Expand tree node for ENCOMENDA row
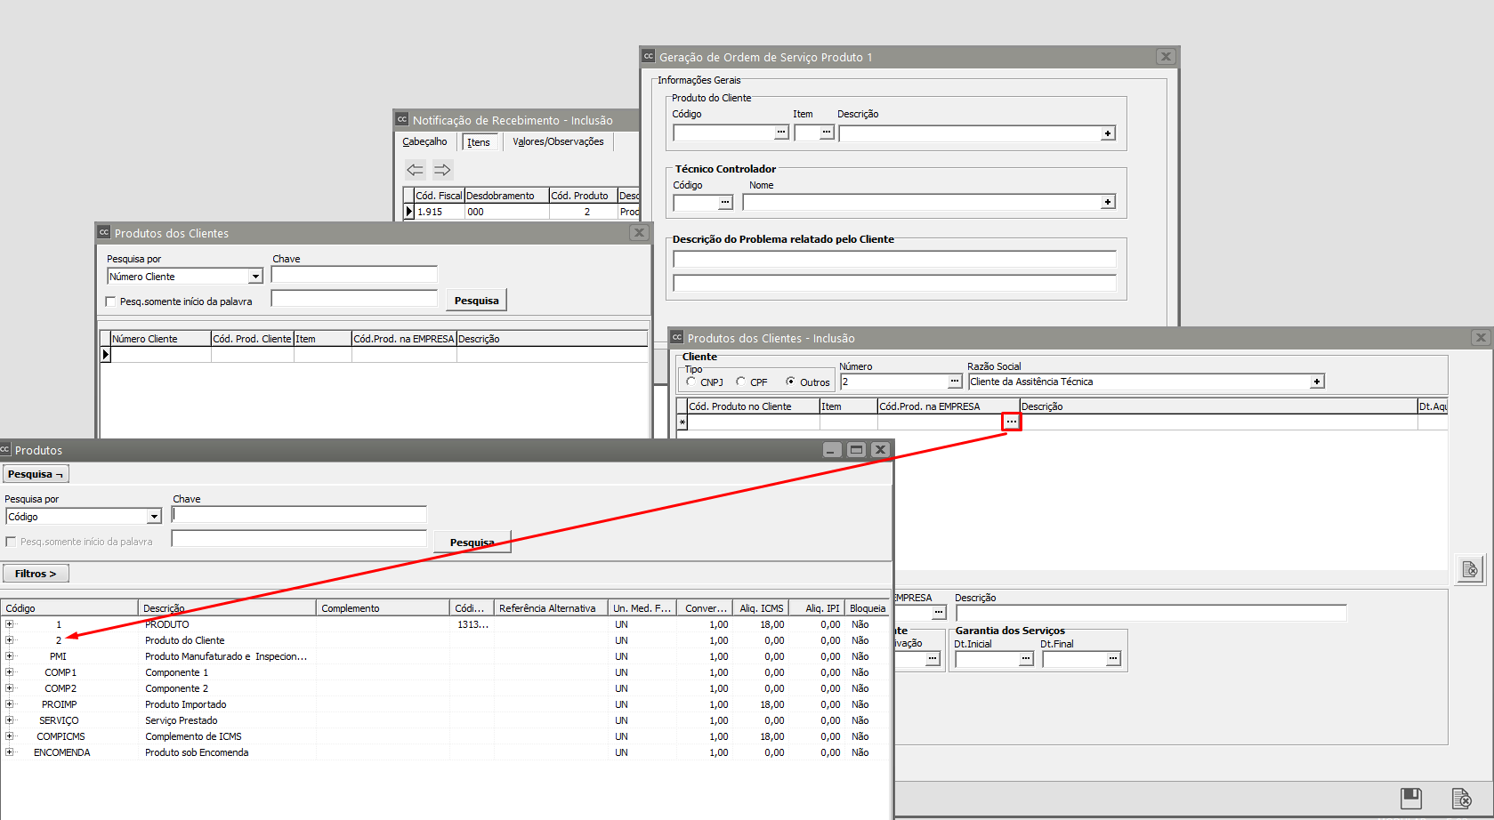 point(10,752)
